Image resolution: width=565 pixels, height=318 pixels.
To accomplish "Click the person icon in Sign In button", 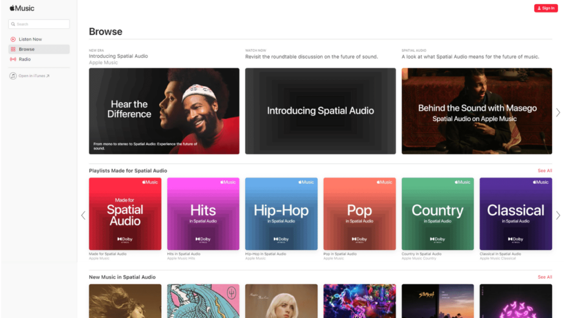I will coord(539,8).
